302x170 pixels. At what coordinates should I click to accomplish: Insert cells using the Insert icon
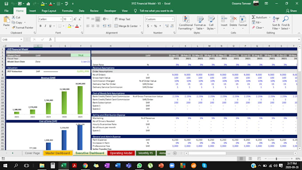(224, 20)
